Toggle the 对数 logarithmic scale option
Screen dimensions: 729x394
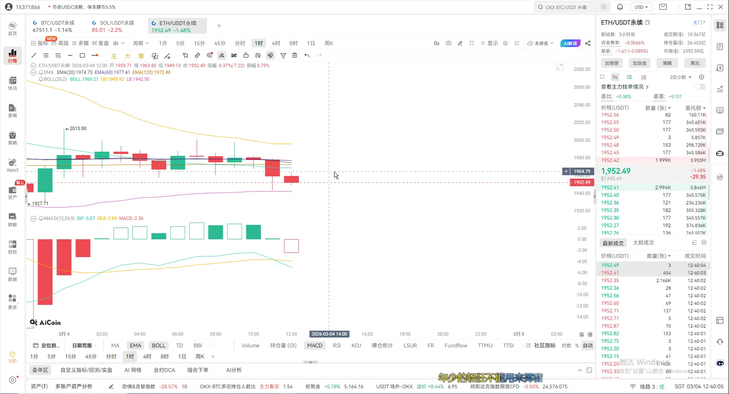coord(566,345)
